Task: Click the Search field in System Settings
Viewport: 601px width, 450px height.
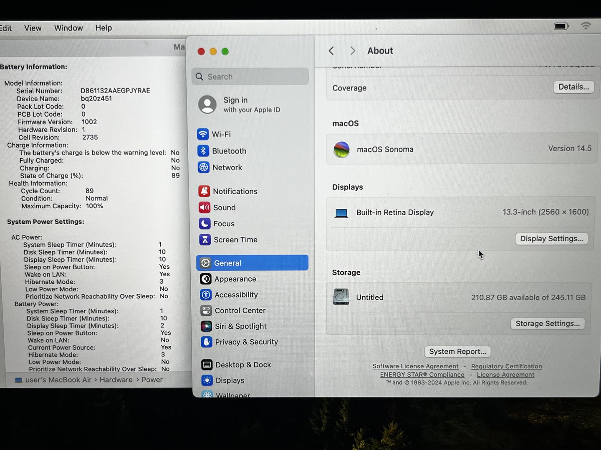Action: pyautogui.click(x=250, y=77)
